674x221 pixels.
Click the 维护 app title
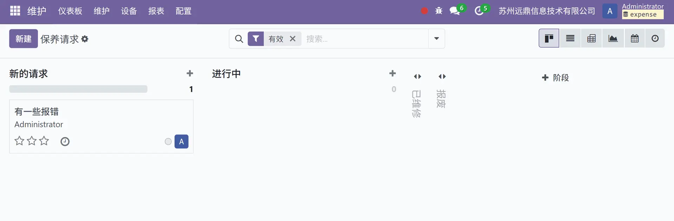click(x=37, y=11)
